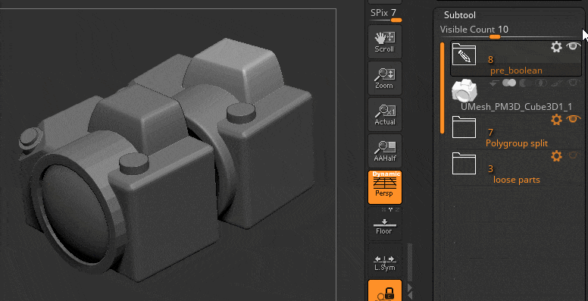Expand the Polygroup split folder
Image resolution: width=588 pixels, height=301 pixels.
(x=464, y=127)
